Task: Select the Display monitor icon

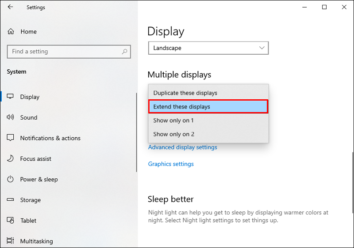Action: pos(10,97)
